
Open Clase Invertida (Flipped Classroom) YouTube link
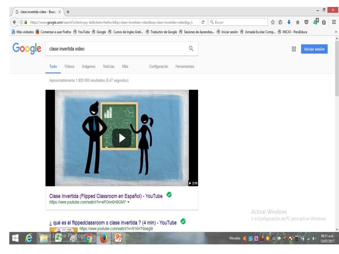coord(106,196)
